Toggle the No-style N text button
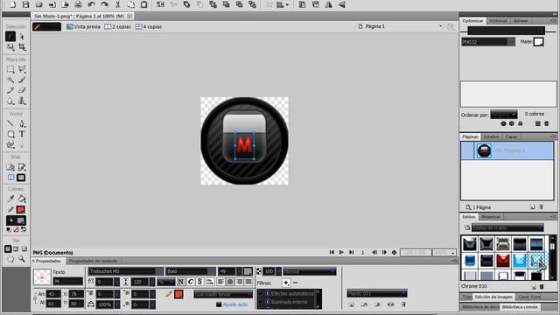Screen dimensions: 560x315 pos(181,282)
